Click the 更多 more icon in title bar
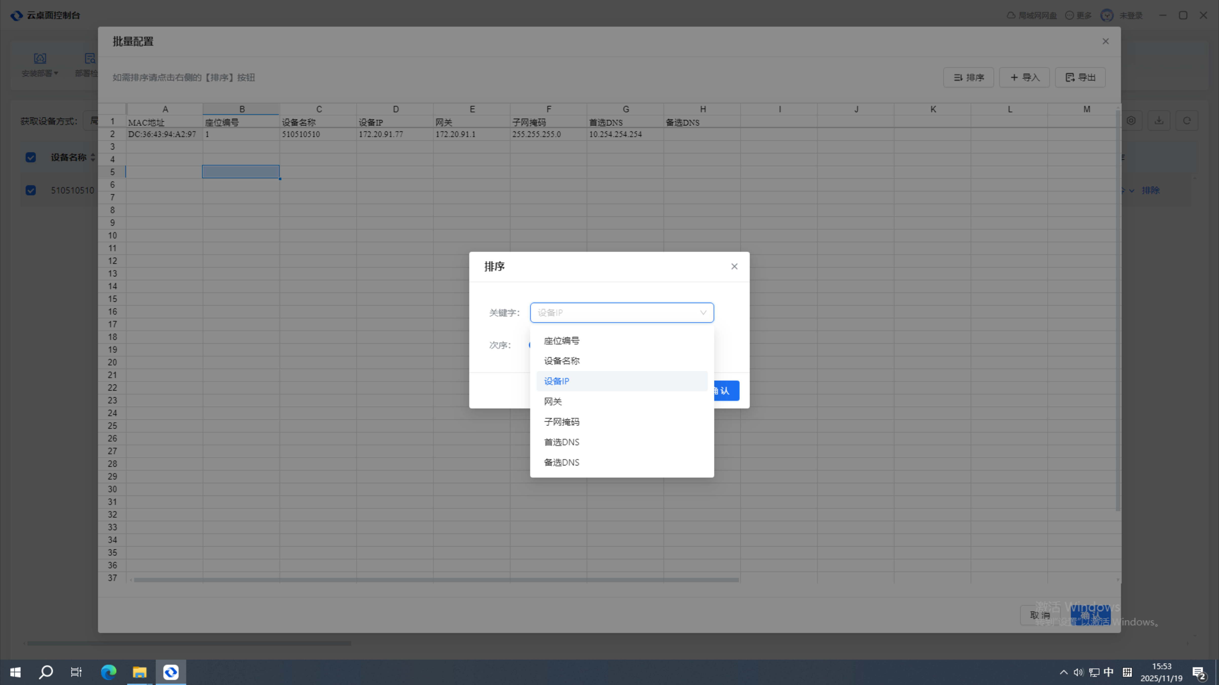 coord(1069,16)
